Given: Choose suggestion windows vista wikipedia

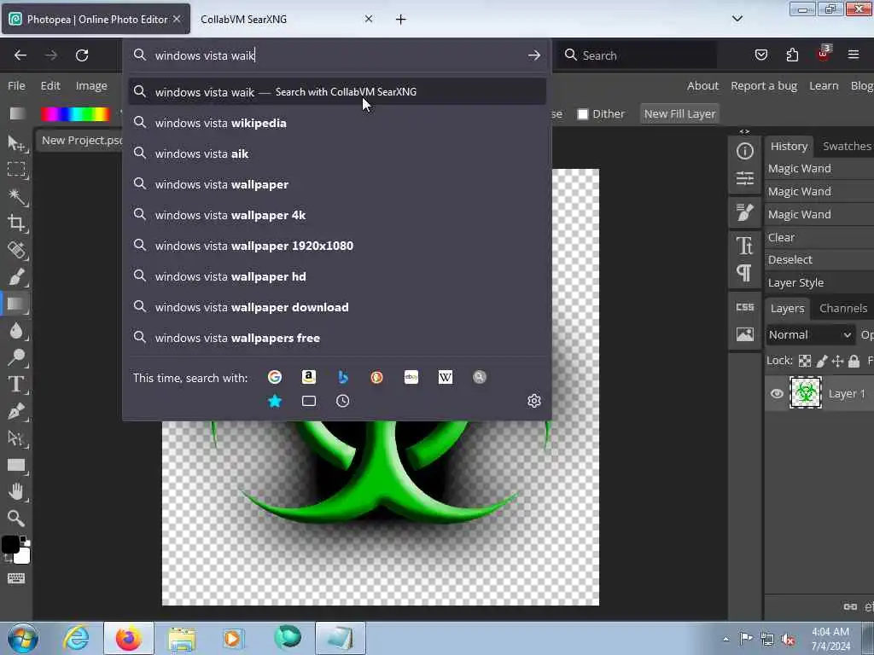Looking at the screenshot, I should pos(337,123).
